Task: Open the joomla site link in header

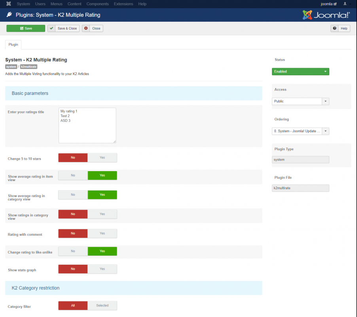Action: 329,4
